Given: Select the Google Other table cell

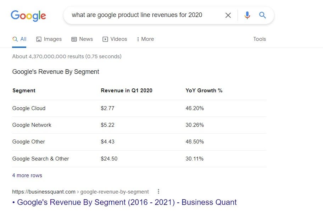Looking at the screenshot, I should click(29, 142).
